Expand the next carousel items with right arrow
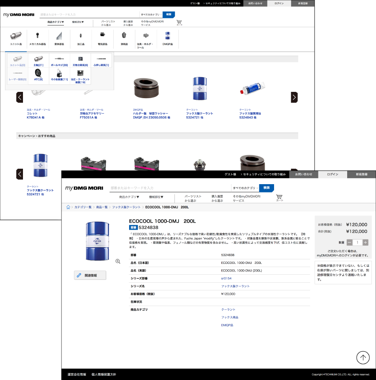 tap(294, 97)
